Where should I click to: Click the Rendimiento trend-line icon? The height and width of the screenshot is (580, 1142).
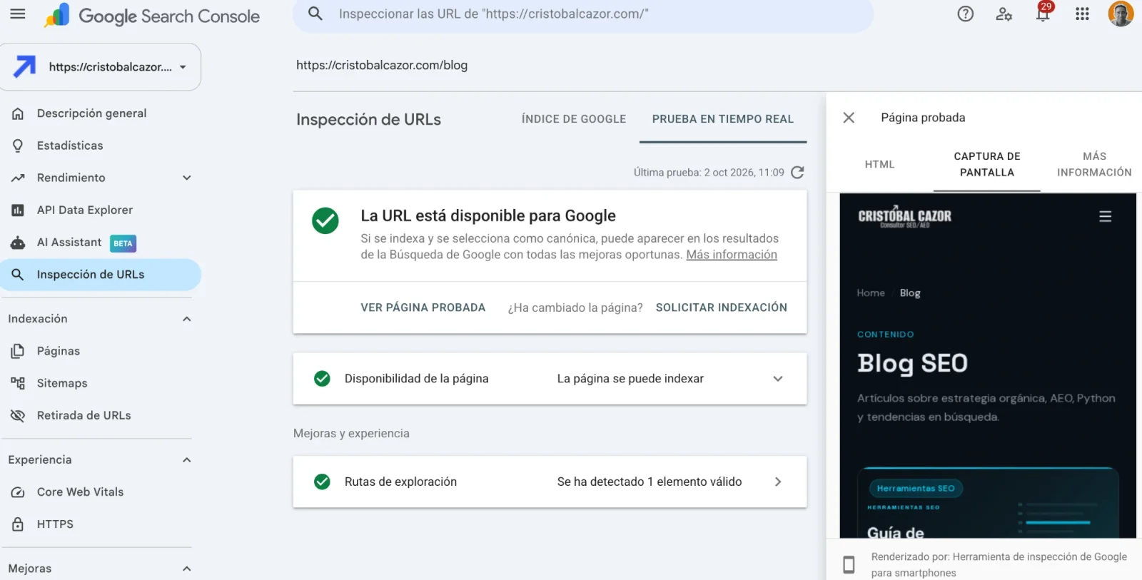pos(18,178)
